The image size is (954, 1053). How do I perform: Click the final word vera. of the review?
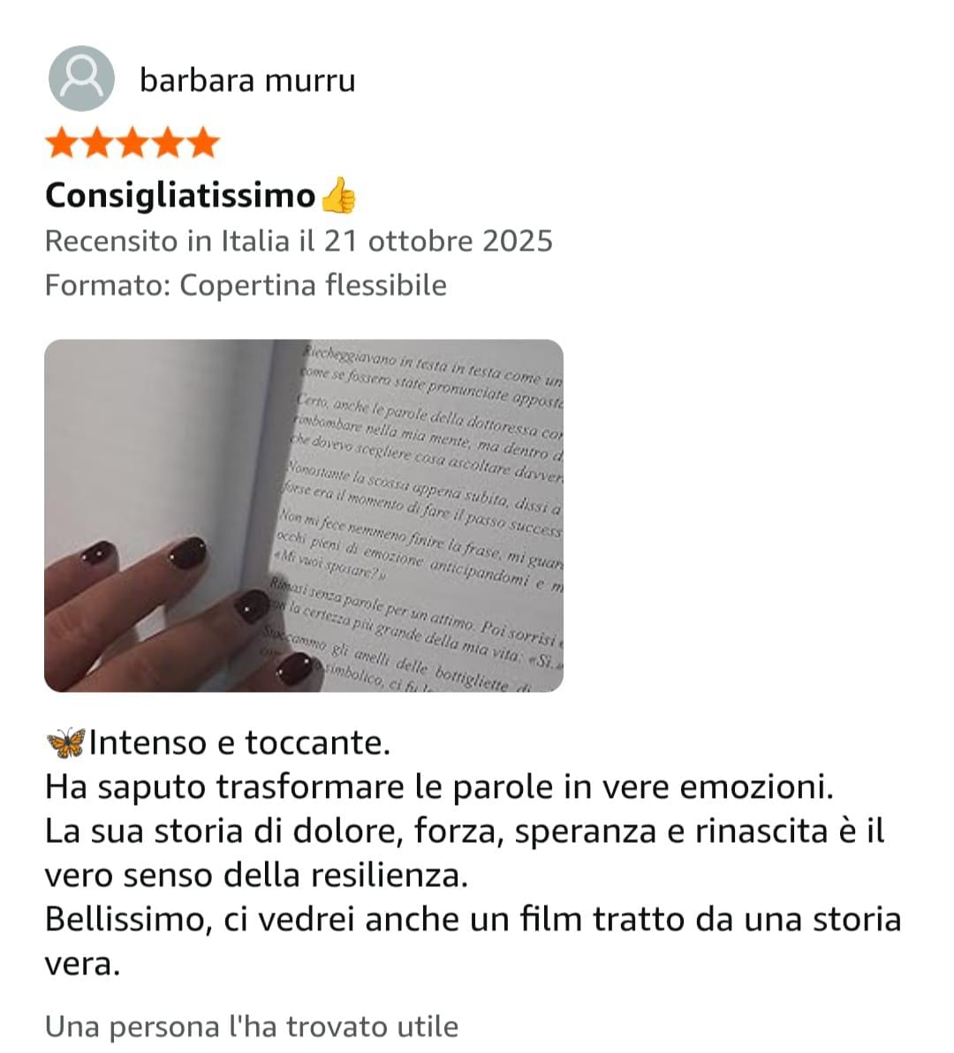pos(83,965)
